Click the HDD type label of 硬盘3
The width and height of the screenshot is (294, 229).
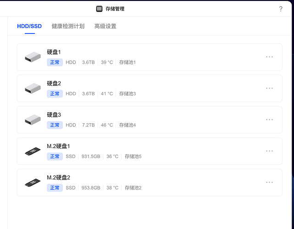pyautogui.click(x=71, y=125)
